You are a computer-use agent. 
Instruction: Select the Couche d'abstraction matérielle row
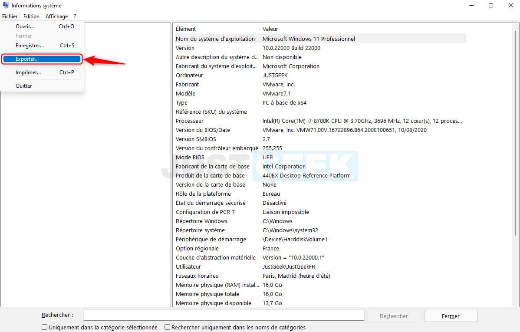[x=319, y=258]
